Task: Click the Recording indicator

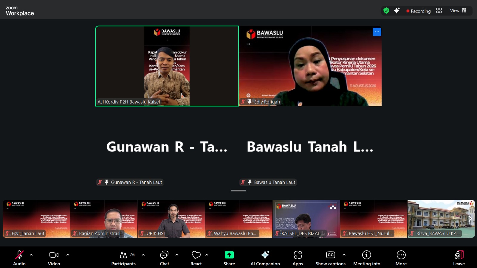Action: [418, 11]
